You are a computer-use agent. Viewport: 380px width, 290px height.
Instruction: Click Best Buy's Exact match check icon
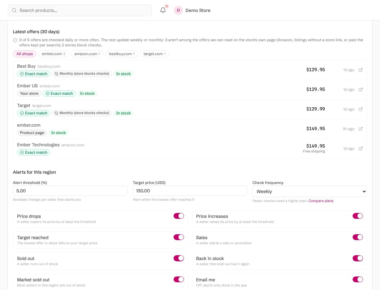tap(22, 74)
